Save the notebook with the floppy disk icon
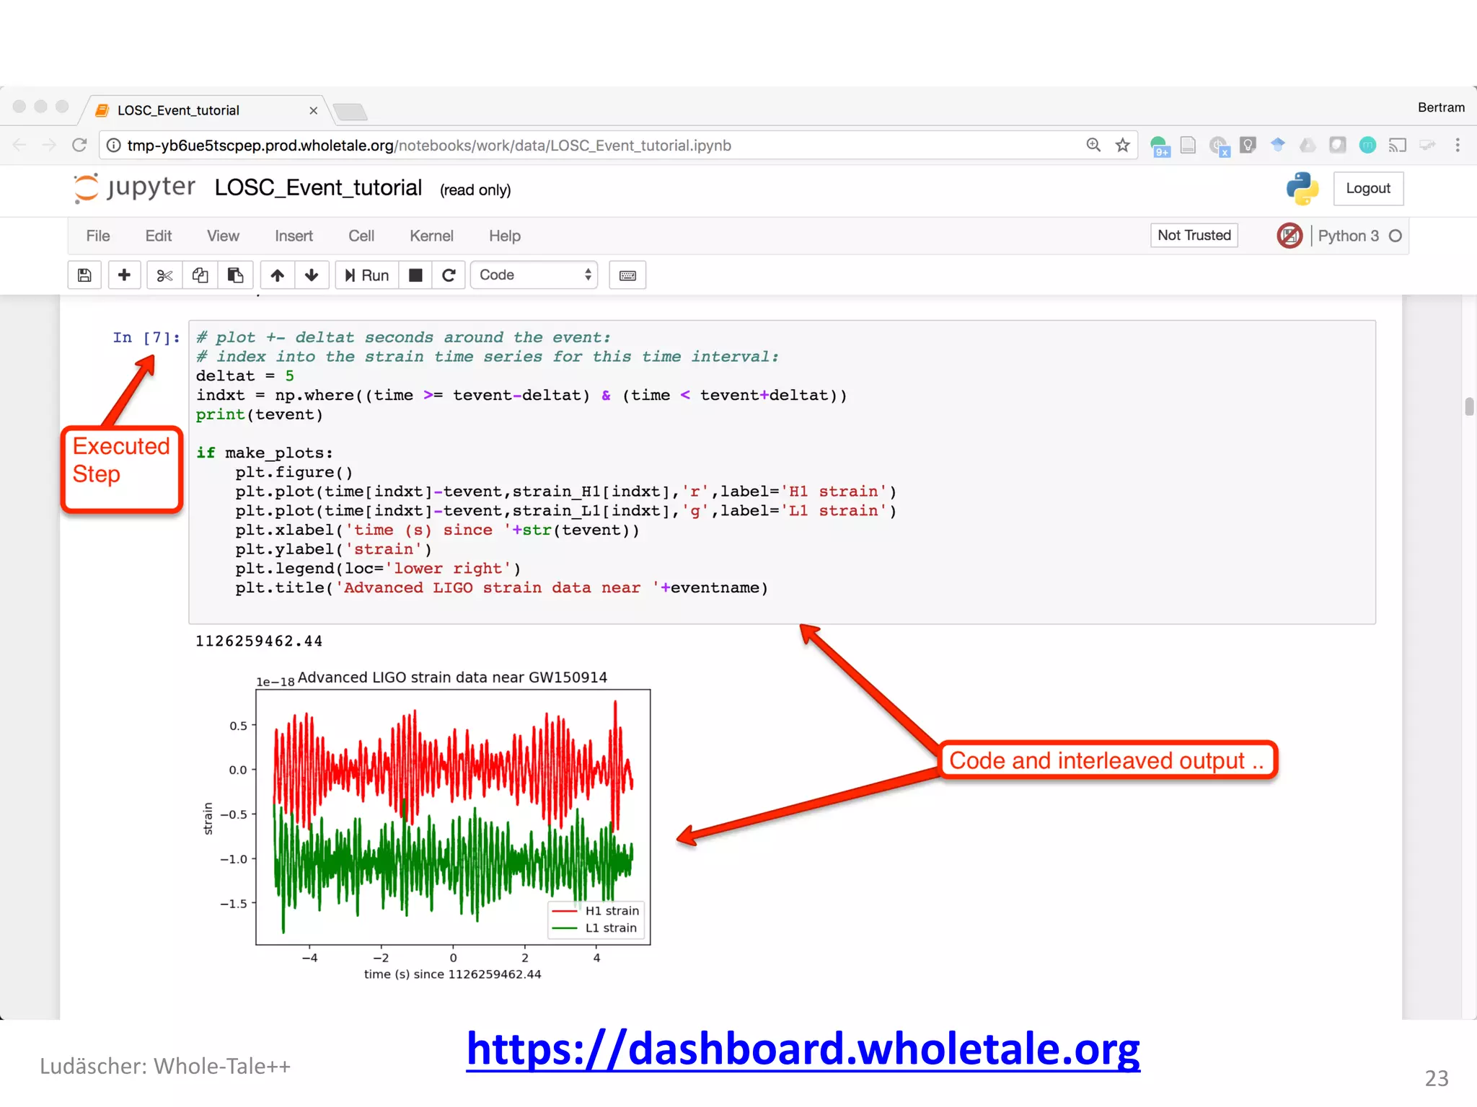Image resolution: width=1477 pixels, height=1107 pixels. click(x=84, y=275)
